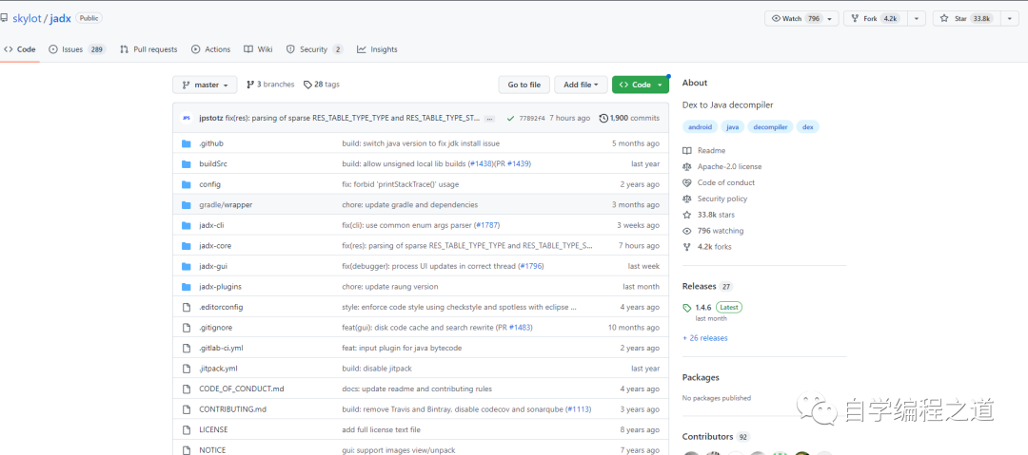The height and width of the screenshot is (455, 1028).
Task: Open the Releases heading link
Action: (x=699, y=286)
